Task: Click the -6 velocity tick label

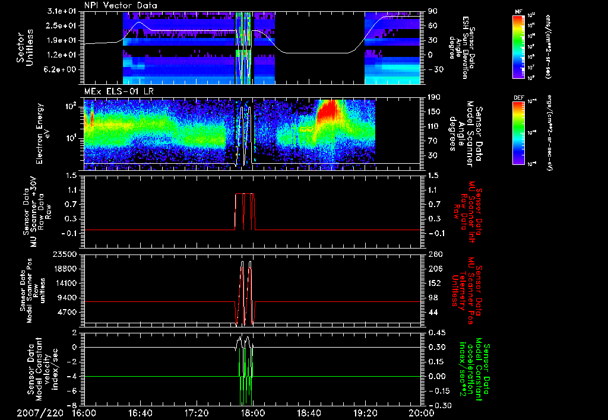Action: tap(72, 392)
